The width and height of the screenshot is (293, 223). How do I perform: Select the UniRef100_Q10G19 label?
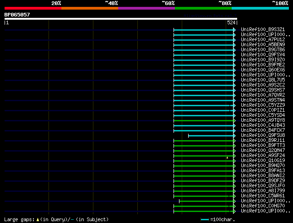263,161
